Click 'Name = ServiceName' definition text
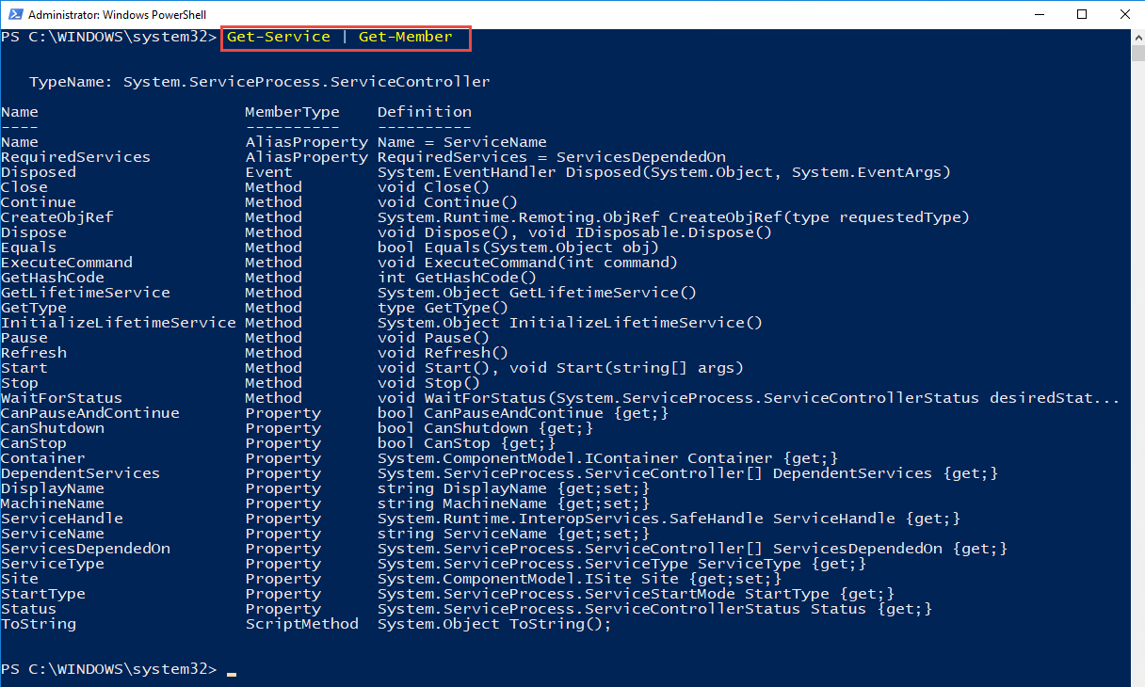 click(x=462, y=142)
